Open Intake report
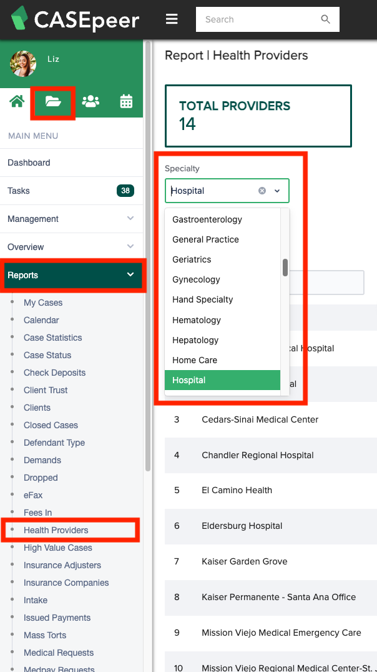Image resolution: width=377 pixels, height=672 pixels. tap(36, 601)
